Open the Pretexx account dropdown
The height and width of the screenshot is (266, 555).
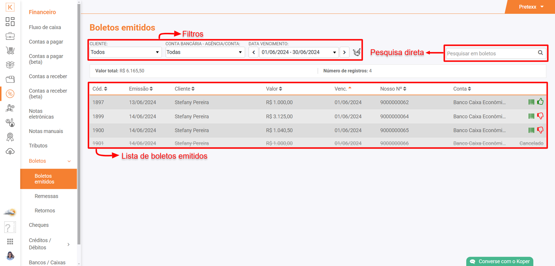click(x=531, y=7)
